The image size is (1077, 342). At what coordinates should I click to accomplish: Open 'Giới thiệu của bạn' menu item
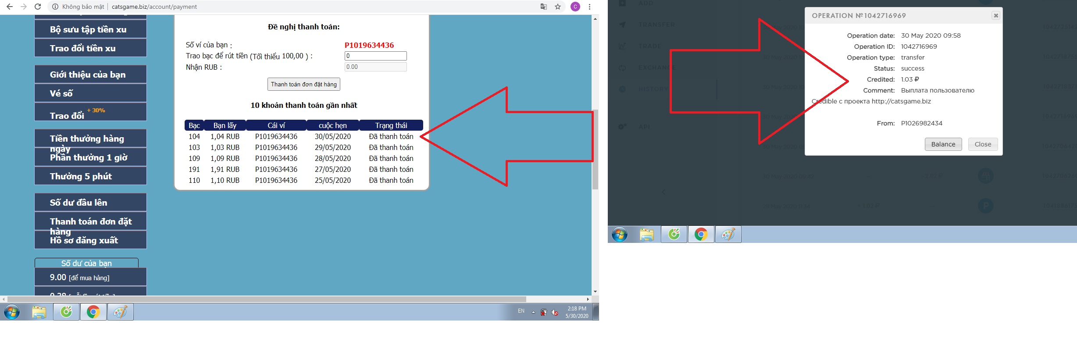[x=90, y=74]
